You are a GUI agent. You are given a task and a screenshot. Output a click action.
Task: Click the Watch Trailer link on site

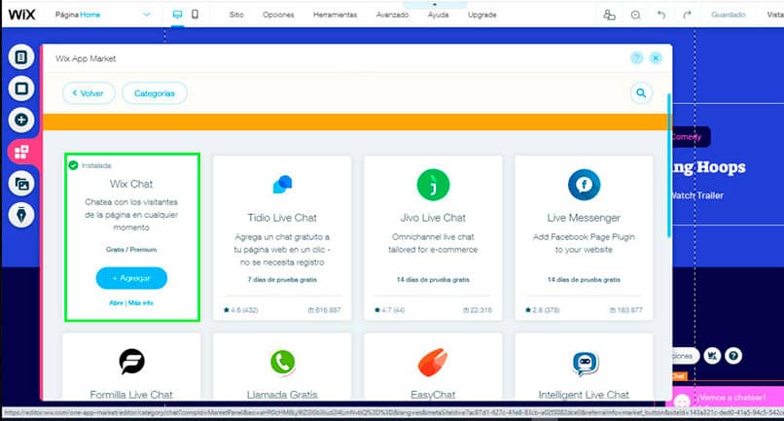pyautogui.click(x=696, y=195)
